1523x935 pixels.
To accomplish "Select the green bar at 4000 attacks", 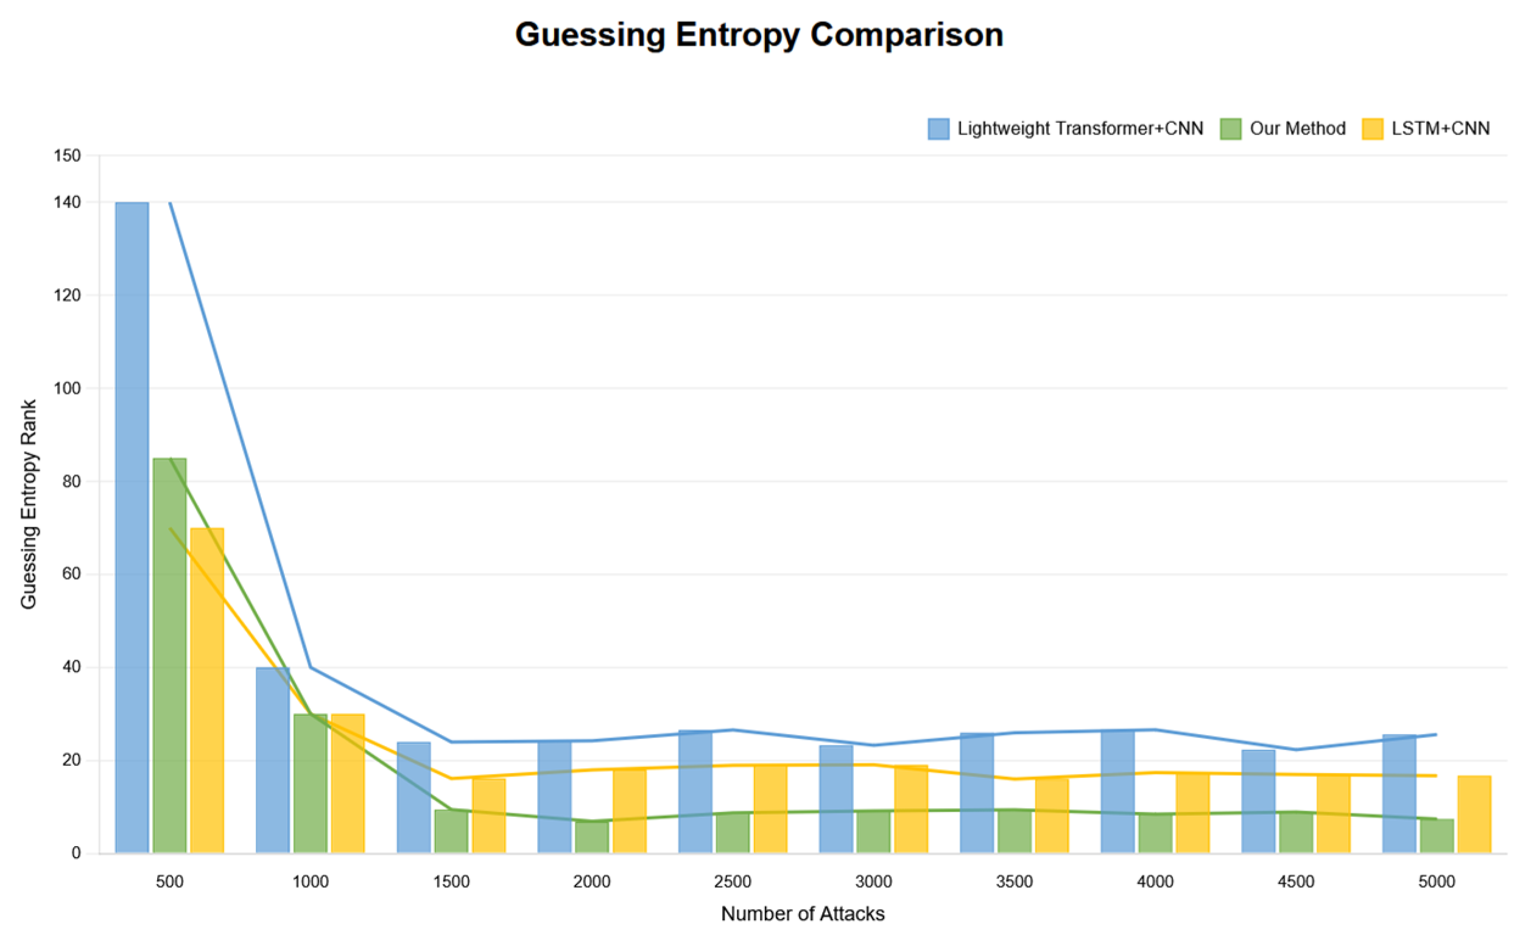I will tap(1156, 833).
